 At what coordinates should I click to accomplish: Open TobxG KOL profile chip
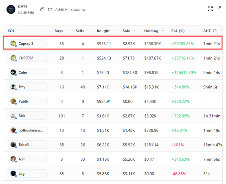[x=28, y=145]
